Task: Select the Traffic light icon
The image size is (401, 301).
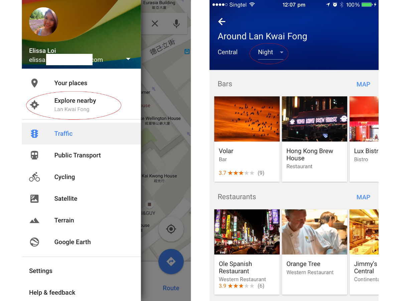Action: 34,134
